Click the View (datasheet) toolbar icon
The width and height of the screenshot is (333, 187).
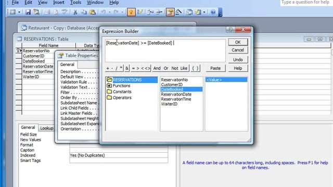13,12
